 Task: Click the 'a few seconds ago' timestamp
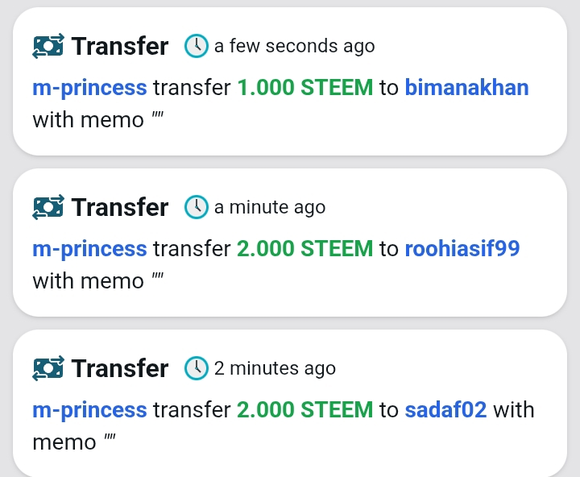click(x=295, y=46)
